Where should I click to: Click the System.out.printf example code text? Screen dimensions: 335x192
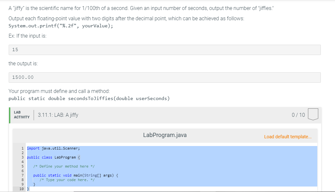61,26
